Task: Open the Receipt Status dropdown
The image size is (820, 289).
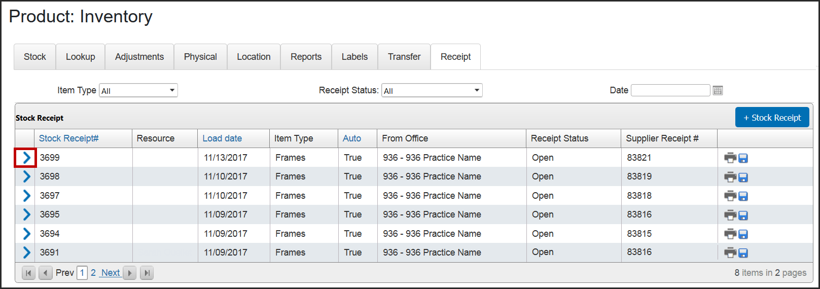Action: (x=432, y=90)
